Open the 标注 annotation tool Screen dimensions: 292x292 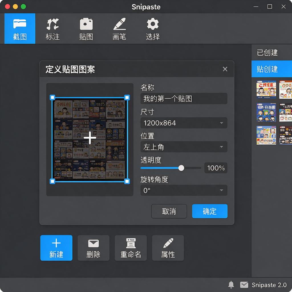click(53, 29)
